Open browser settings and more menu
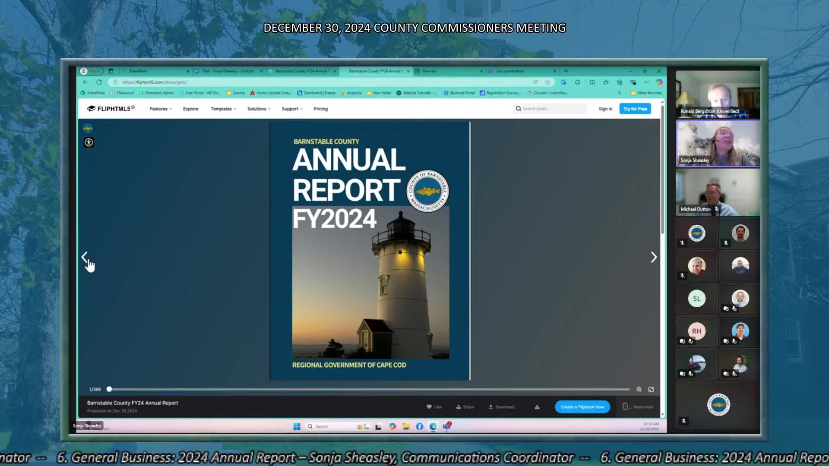 [646, 82]
